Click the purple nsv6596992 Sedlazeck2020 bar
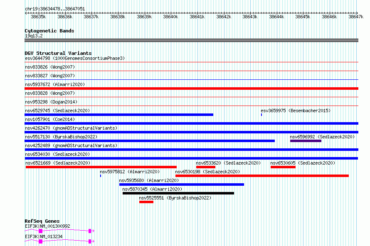Viewport: 370px width, 246px height. tap(306, 141)
